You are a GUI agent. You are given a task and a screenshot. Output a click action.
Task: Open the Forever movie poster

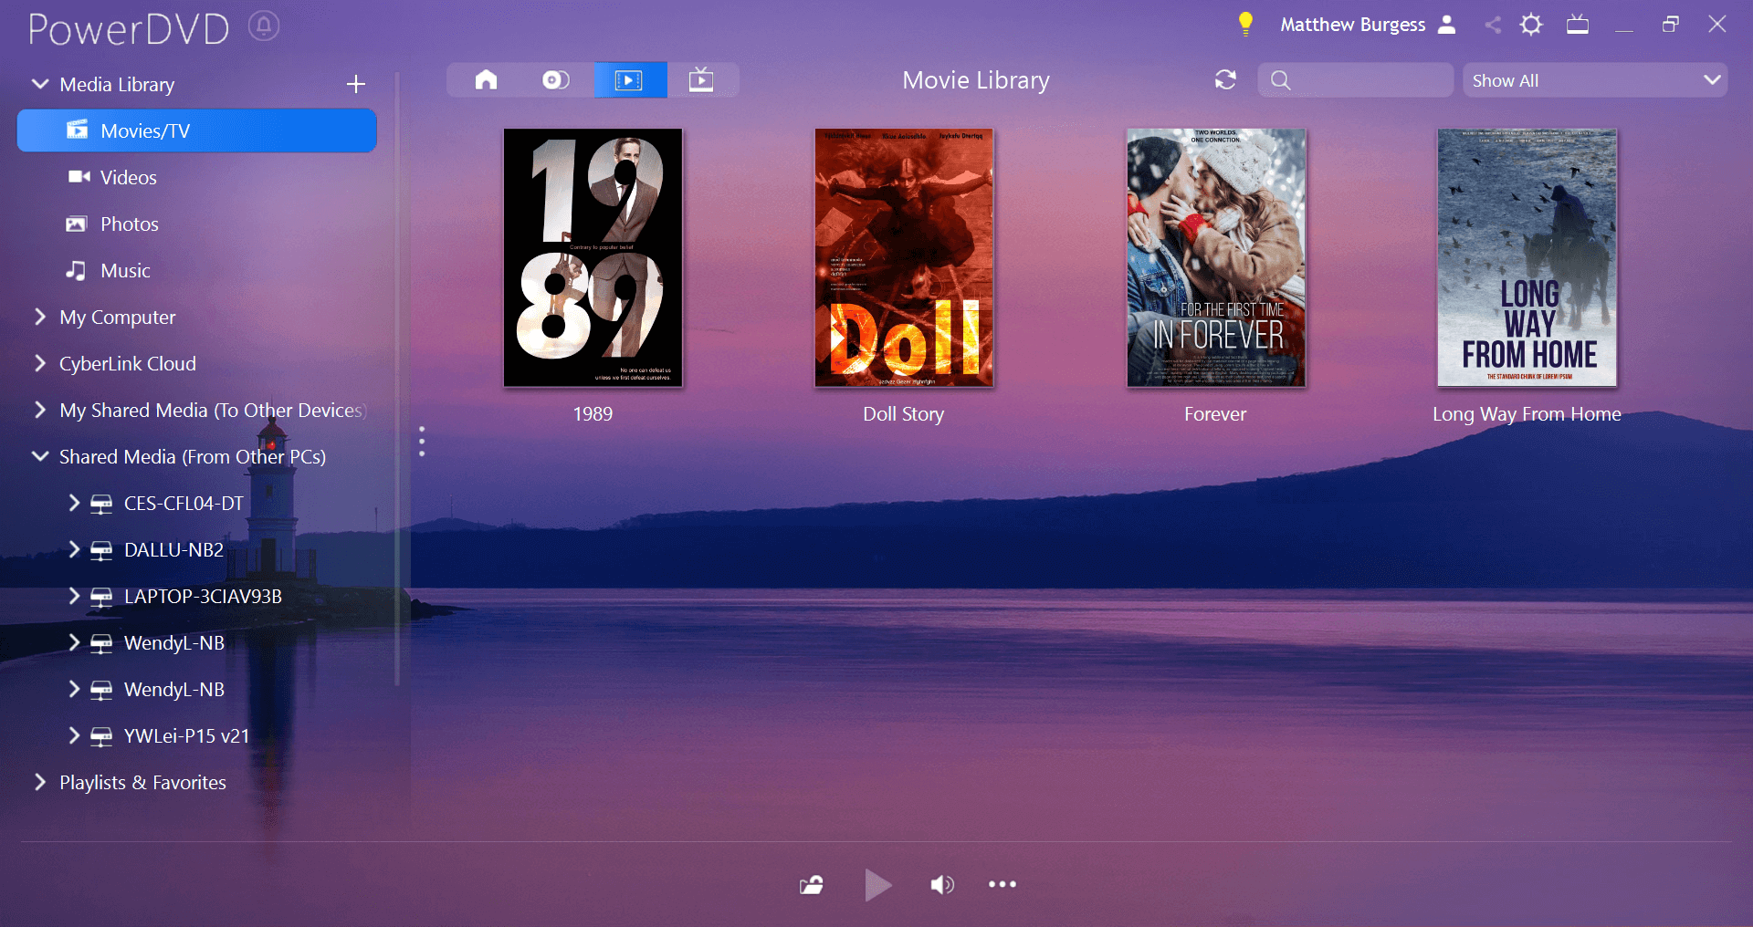[1216, 257]
